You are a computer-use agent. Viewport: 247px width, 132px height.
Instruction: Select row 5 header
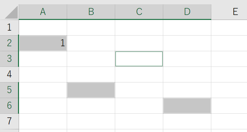click(9, 90)
